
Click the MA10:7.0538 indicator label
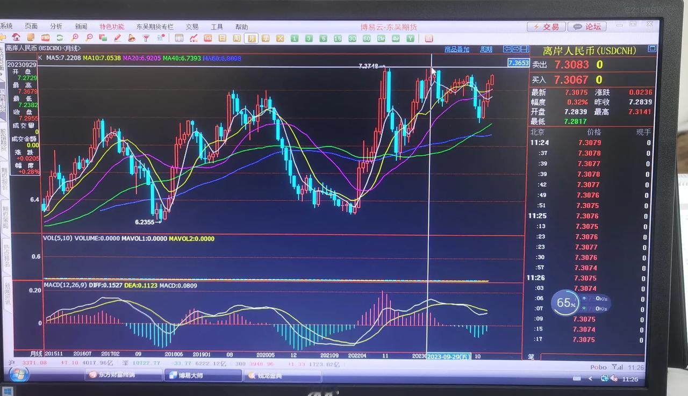point(102,57)
